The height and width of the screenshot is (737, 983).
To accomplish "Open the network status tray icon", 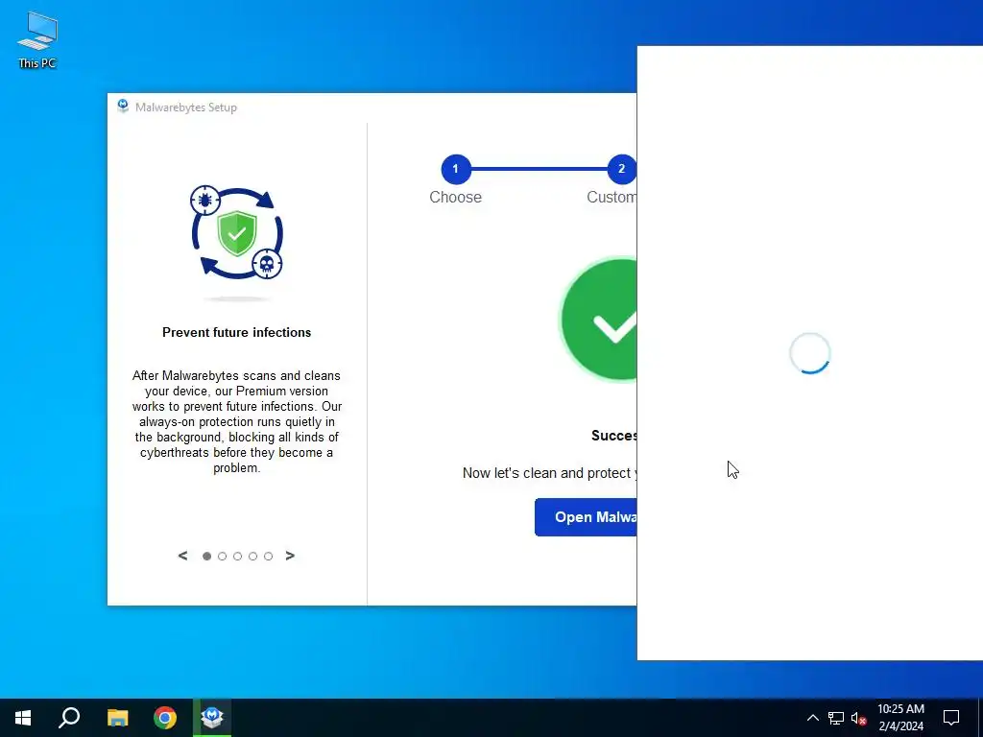I will tap(836, 718).
